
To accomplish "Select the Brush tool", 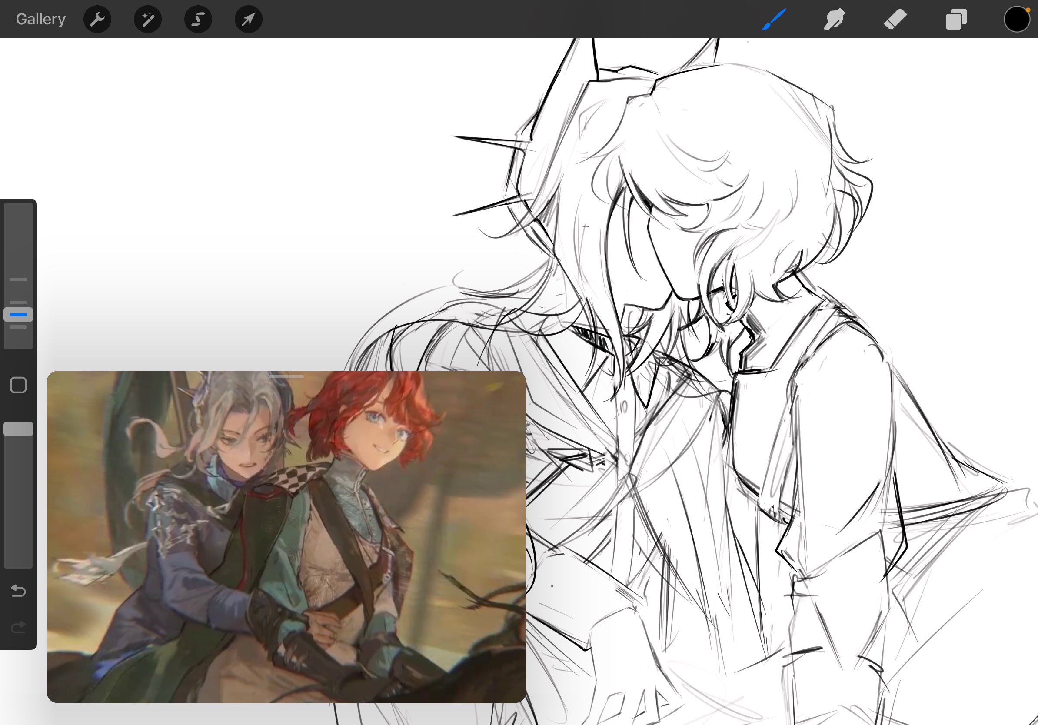I will (x=774, y=20).
